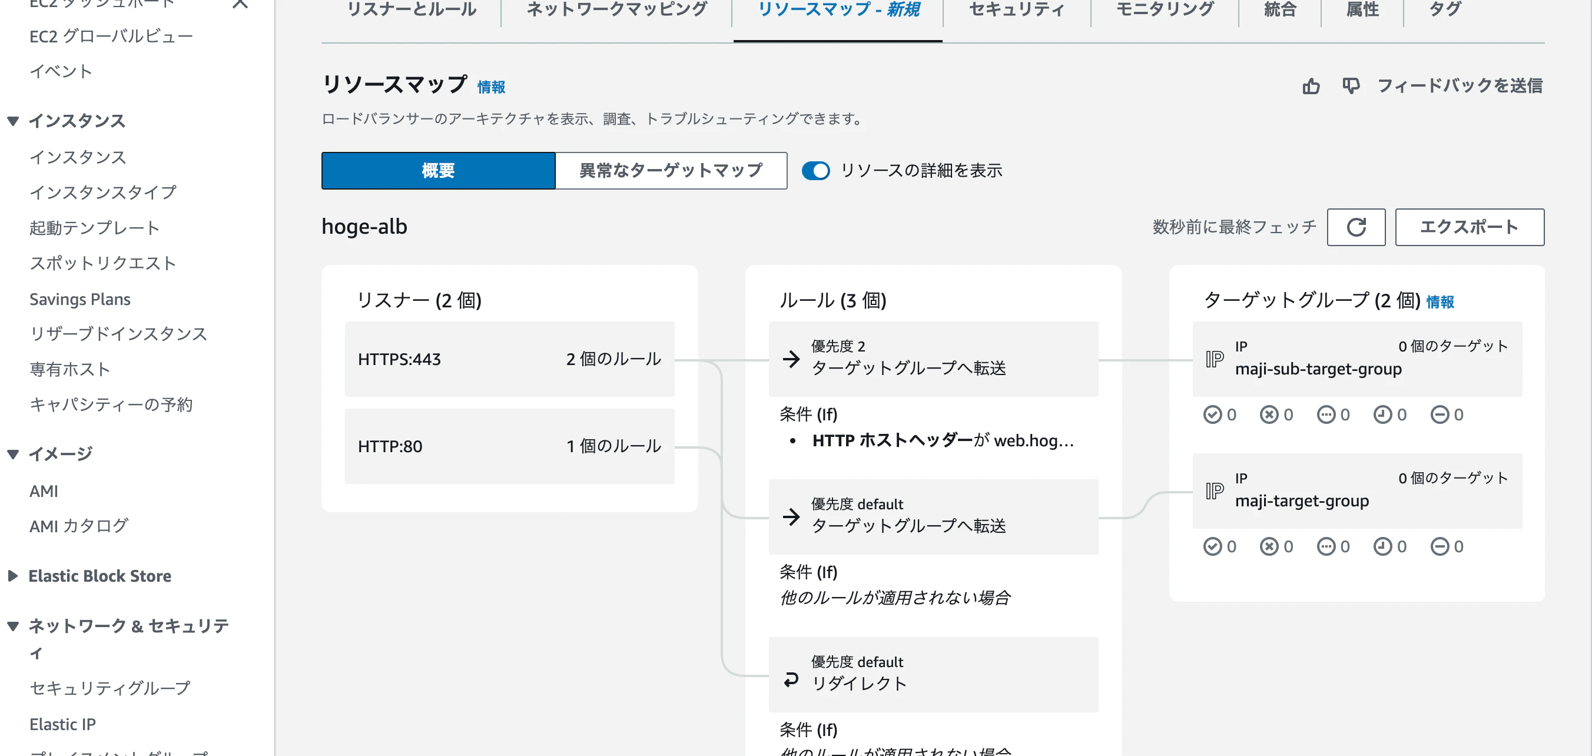1592x756 pixels.
Task: Click draining count icon under maji-target-group
Action: point(1440,546)
